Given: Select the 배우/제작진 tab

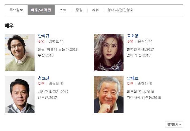Looking at the screenshot, I should coord(41,10).
